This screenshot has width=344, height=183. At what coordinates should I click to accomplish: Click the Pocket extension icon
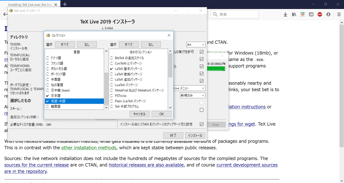[x=302, y=14]
